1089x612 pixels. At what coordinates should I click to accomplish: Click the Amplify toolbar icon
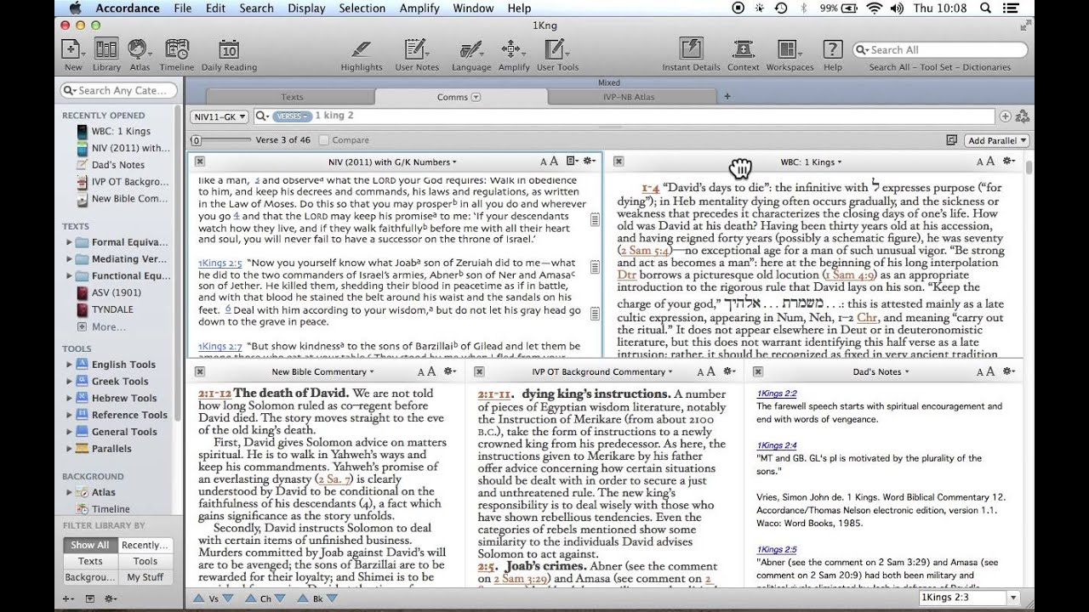click(512, 49)
